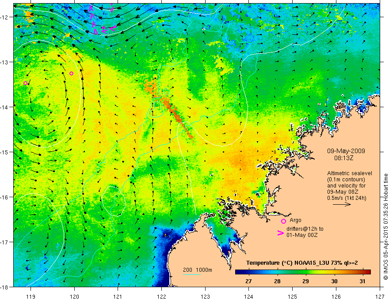
Task: Click the green section of colorbar above 29
Action: point(305,272)
